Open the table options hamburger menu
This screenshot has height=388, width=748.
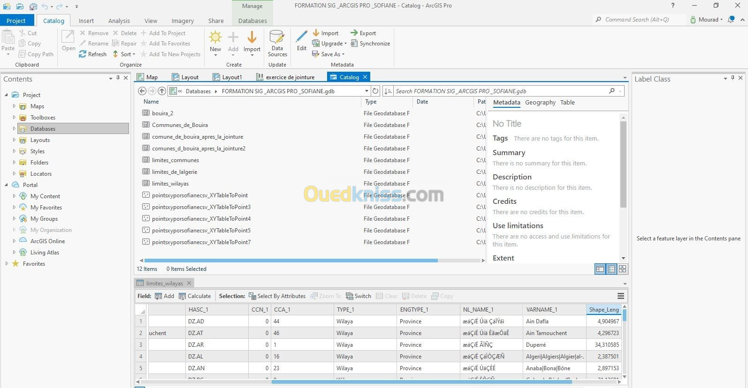coord(621,296)
